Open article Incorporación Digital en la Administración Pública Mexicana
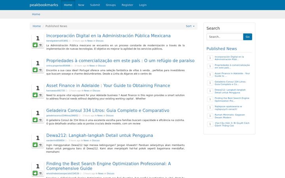Screen dimensions: 285x178 (x=108, y=36)
